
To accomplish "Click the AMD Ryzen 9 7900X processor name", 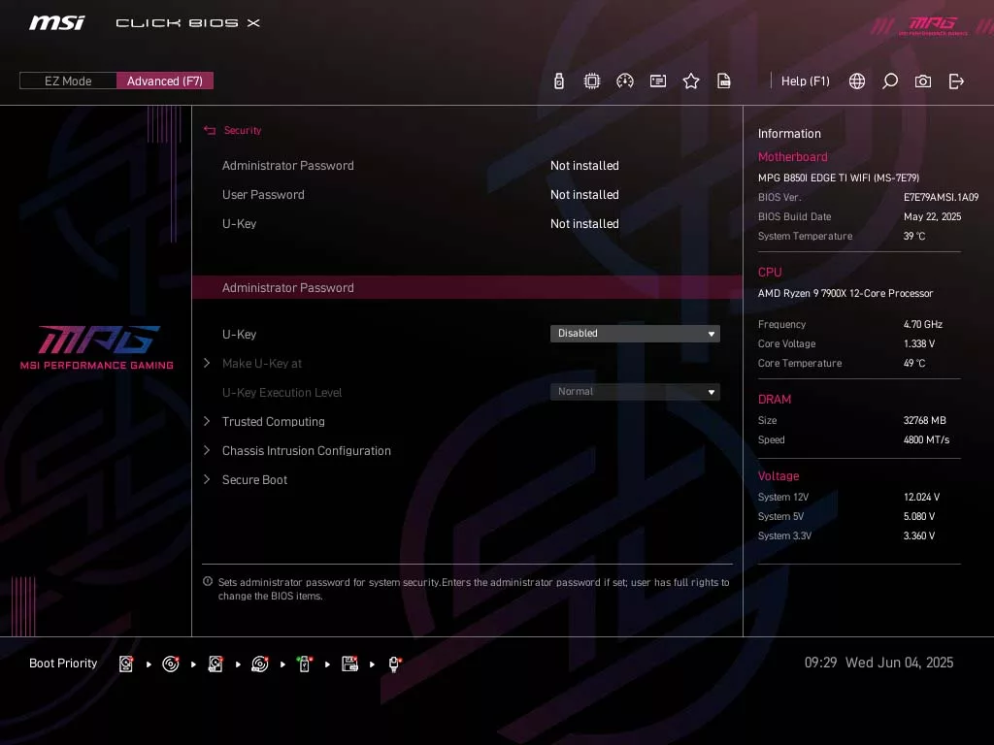I will click(845, 293).
